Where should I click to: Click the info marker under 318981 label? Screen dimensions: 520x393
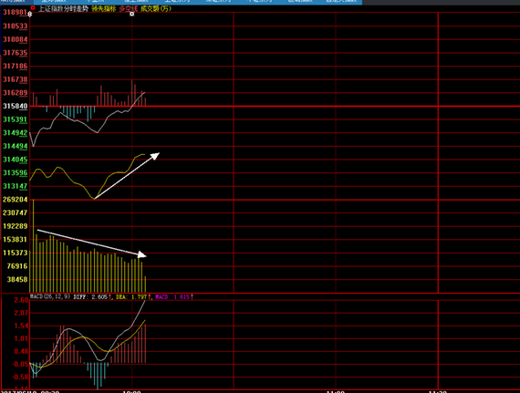(x=30, y=14)
